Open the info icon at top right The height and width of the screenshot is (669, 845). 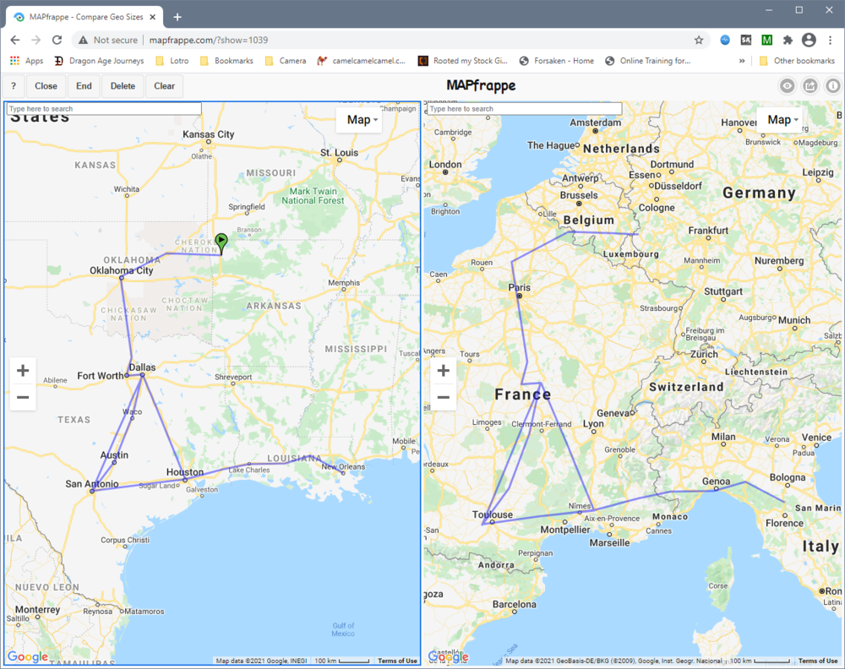click(x=833, y=85)
